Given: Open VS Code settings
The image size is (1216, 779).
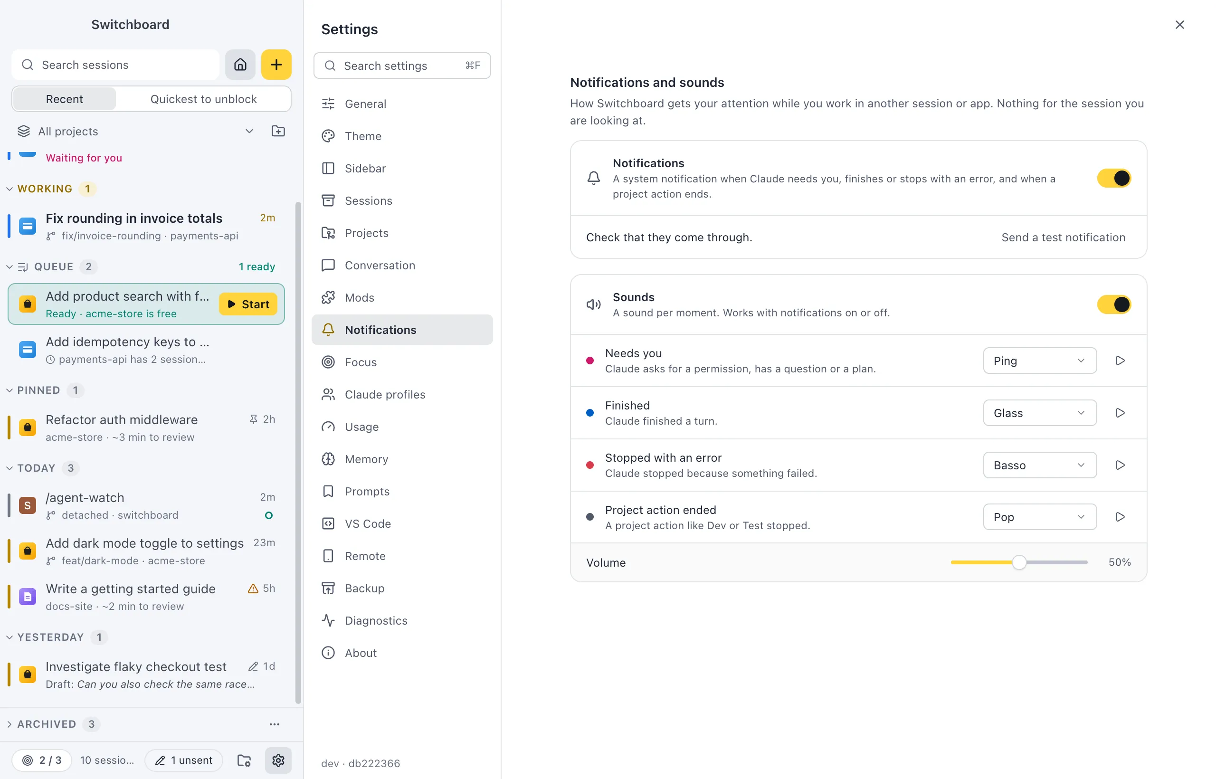Looking at the screenshot, I should [402, 524].
